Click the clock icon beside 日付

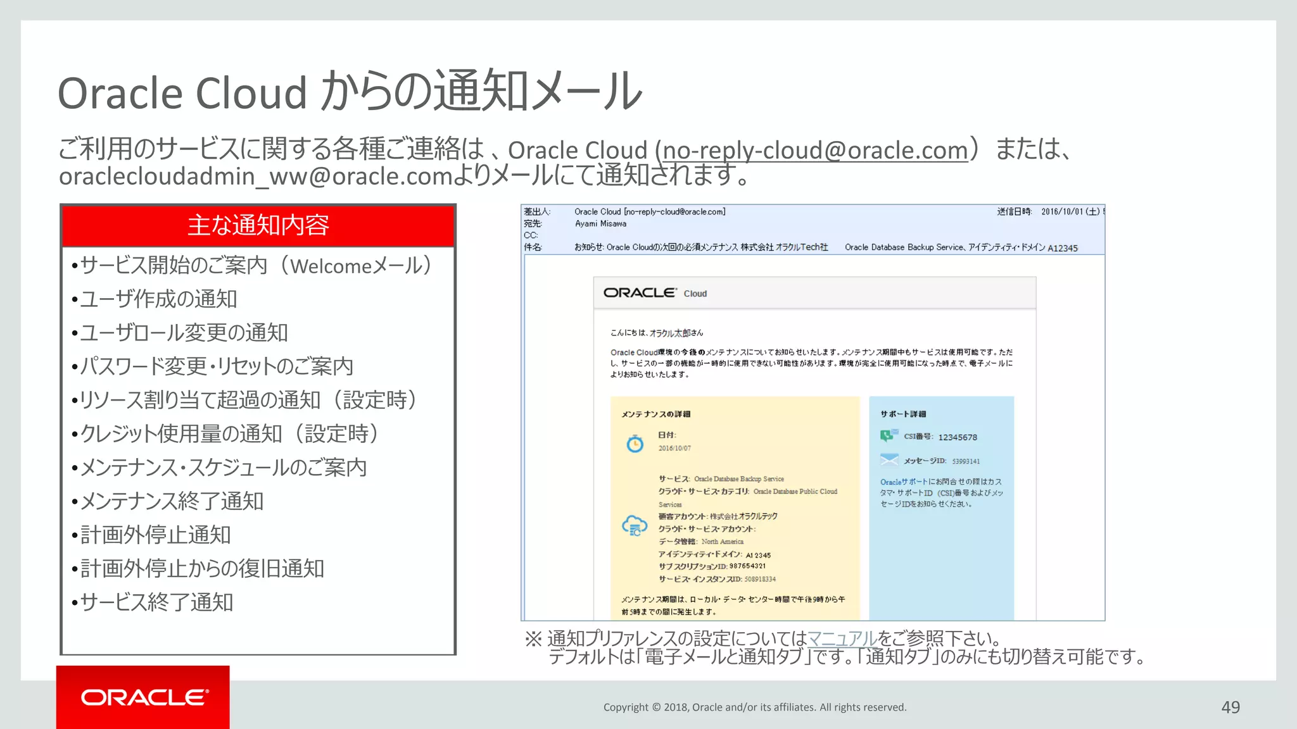pos(635,444)
